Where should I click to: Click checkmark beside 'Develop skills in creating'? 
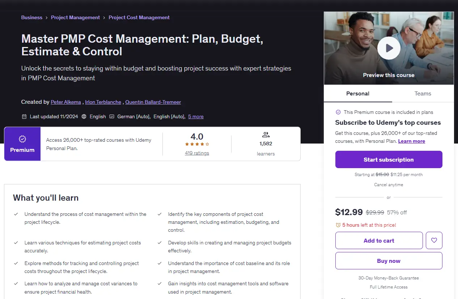[x=160, y=243]
